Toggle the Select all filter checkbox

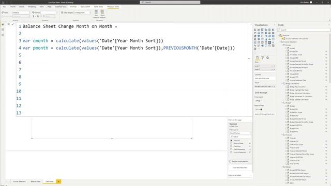point(231,141)
